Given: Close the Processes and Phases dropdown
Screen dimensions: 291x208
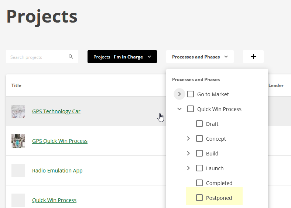Looking at the screenshot, I should [200, 57].
